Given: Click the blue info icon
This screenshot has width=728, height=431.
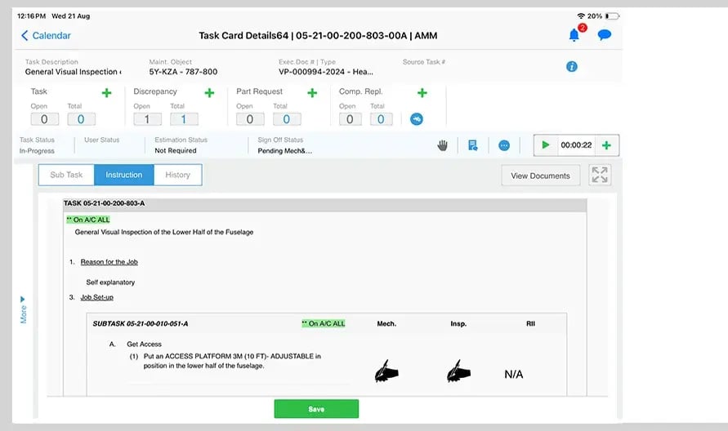Looking at the screenshot, I should [x=572, y=66].
